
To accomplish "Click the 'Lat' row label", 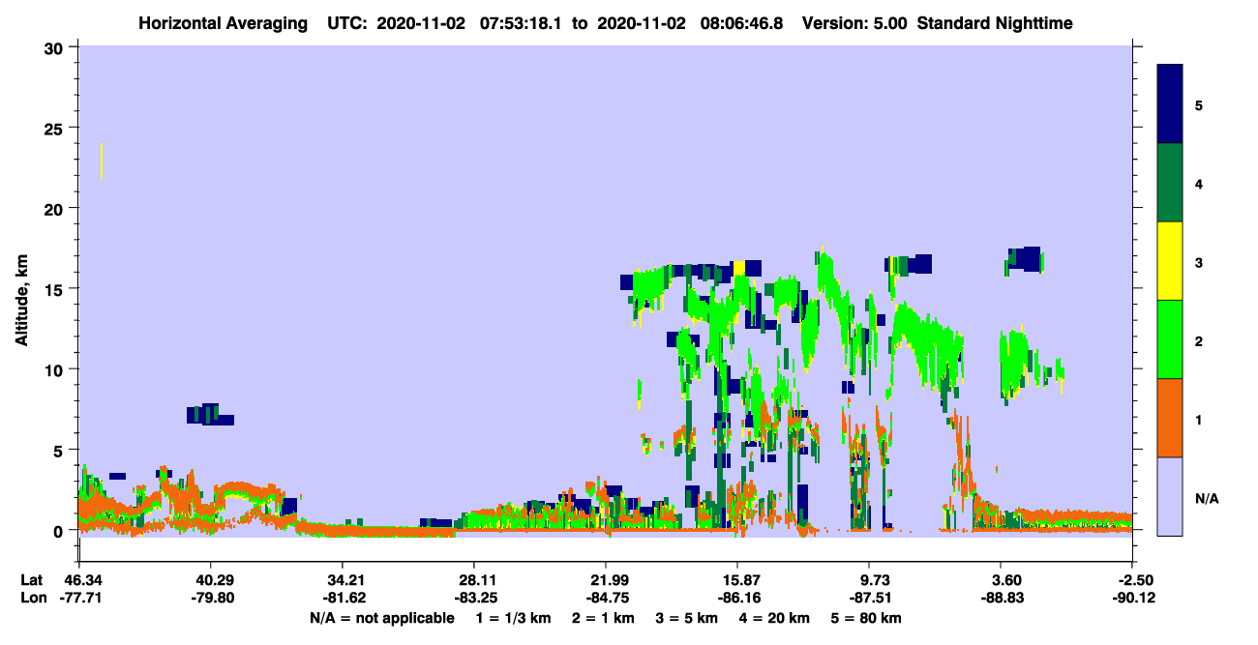I will 32,580.
